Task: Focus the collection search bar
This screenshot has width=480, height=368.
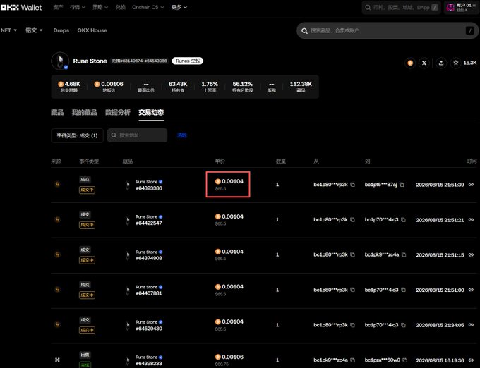Action: [388, 30]
